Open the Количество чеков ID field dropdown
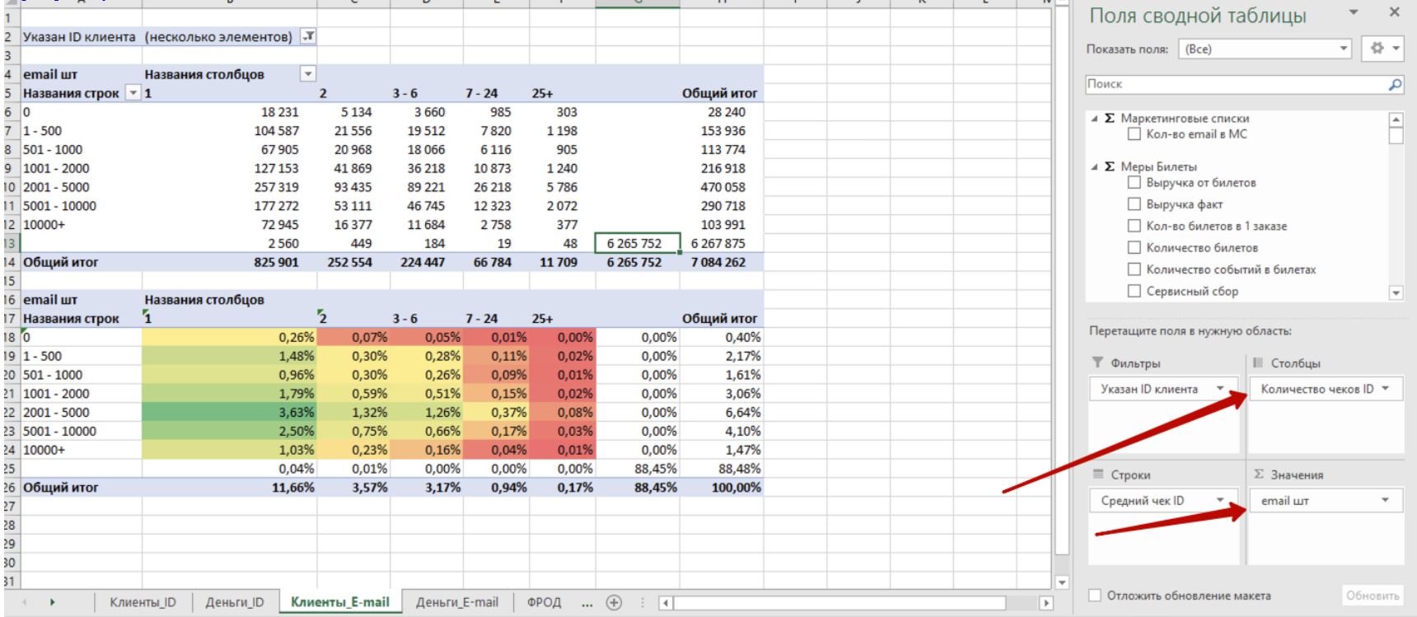This screenshot has height=617, width=1417. tap(1385, 389)
